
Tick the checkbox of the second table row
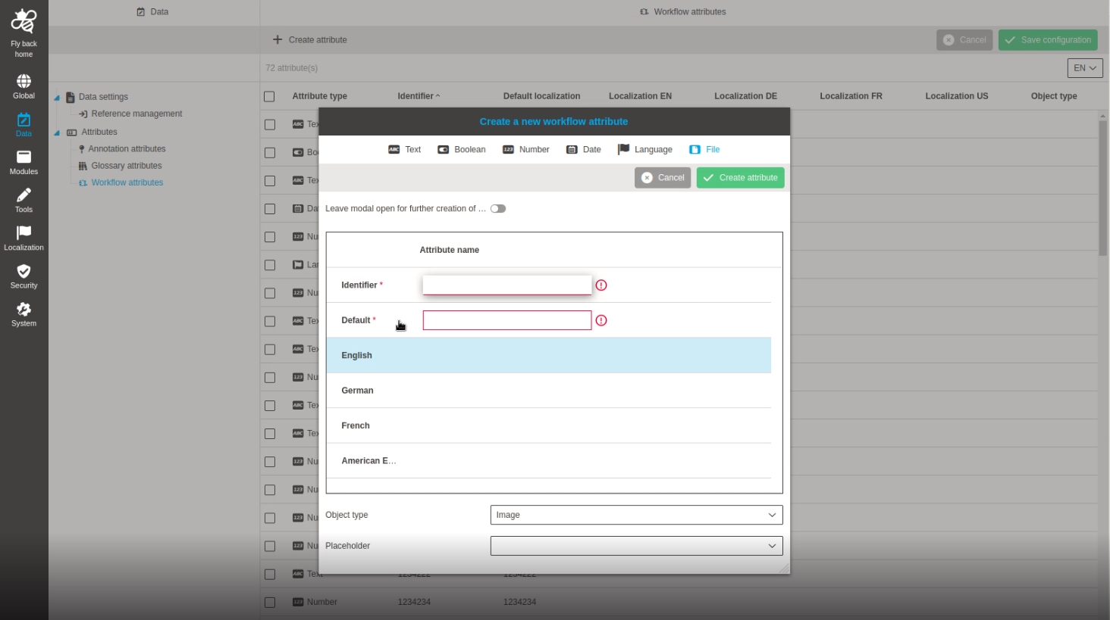tap(270, 152)
